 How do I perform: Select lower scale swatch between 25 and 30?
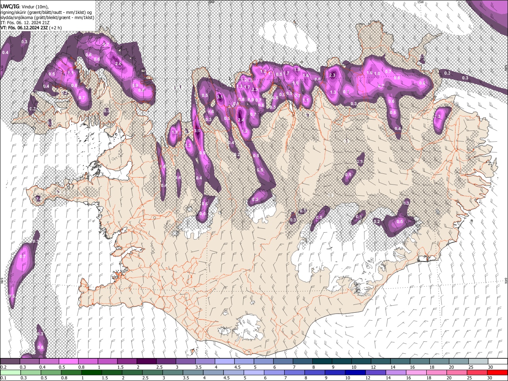477,372
